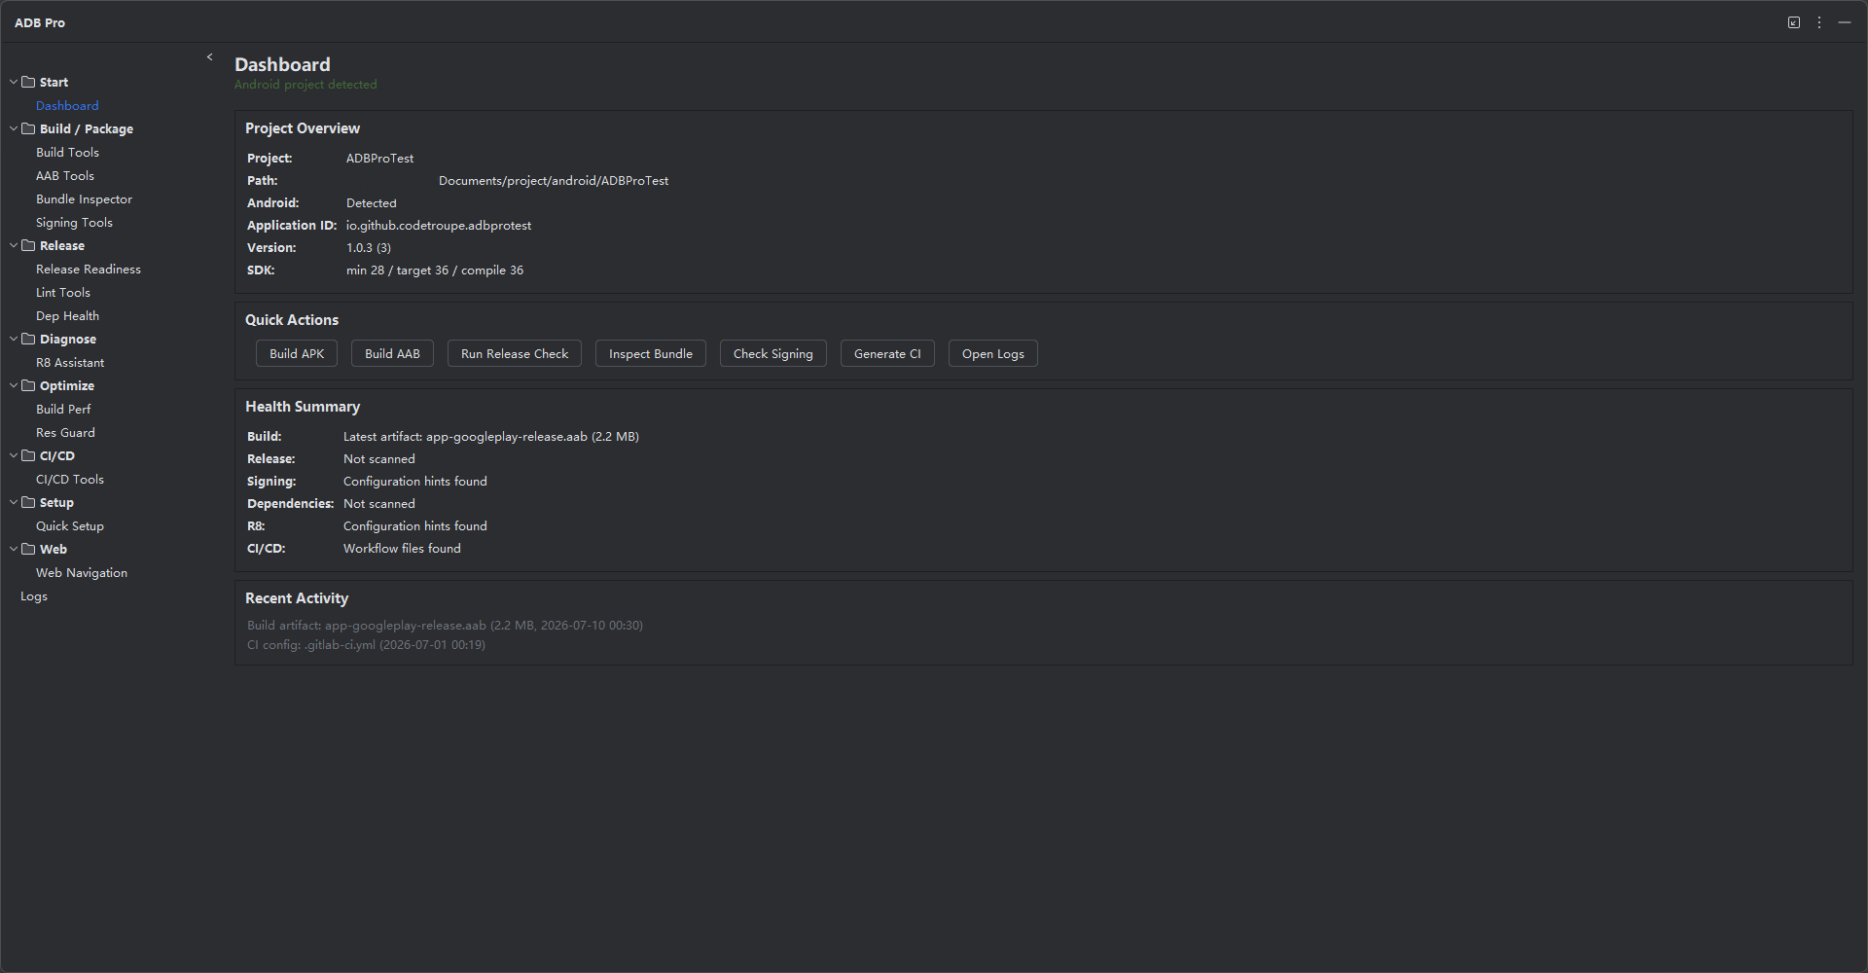Click the Build / Package folder icon
Image resolution: width=1868 pixels, height=973 pixels.
point(28,128)
